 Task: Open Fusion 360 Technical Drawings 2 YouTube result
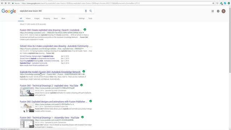(49, 86)
